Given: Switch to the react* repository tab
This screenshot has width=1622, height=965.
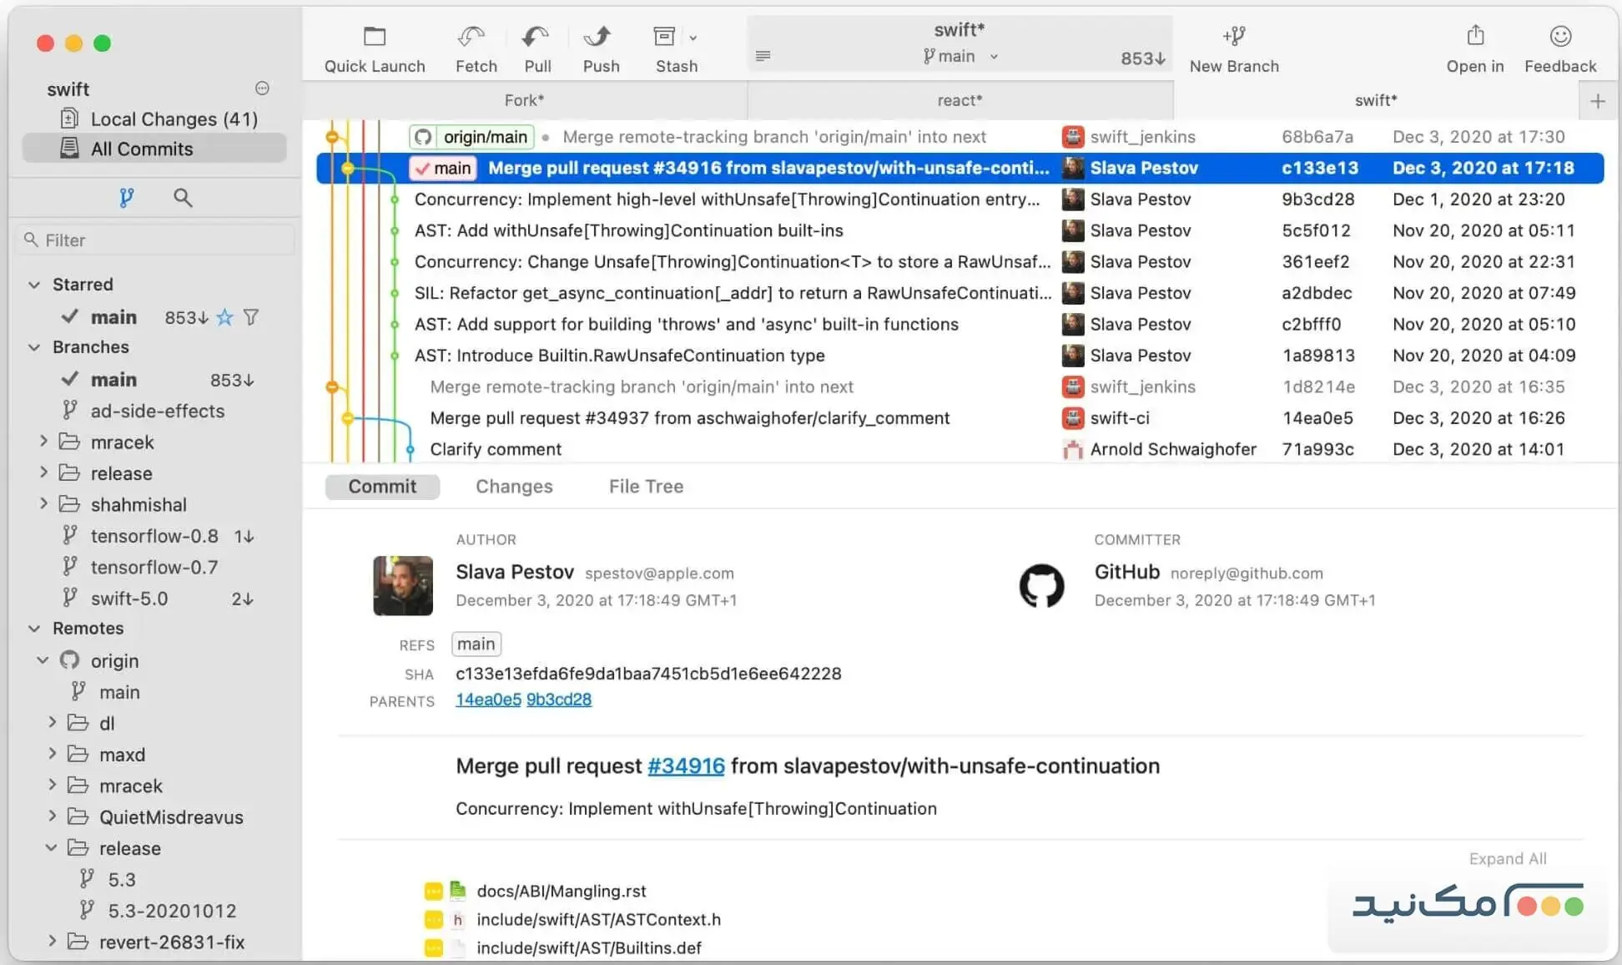Looking at the screenshot, I should (960, 100).
